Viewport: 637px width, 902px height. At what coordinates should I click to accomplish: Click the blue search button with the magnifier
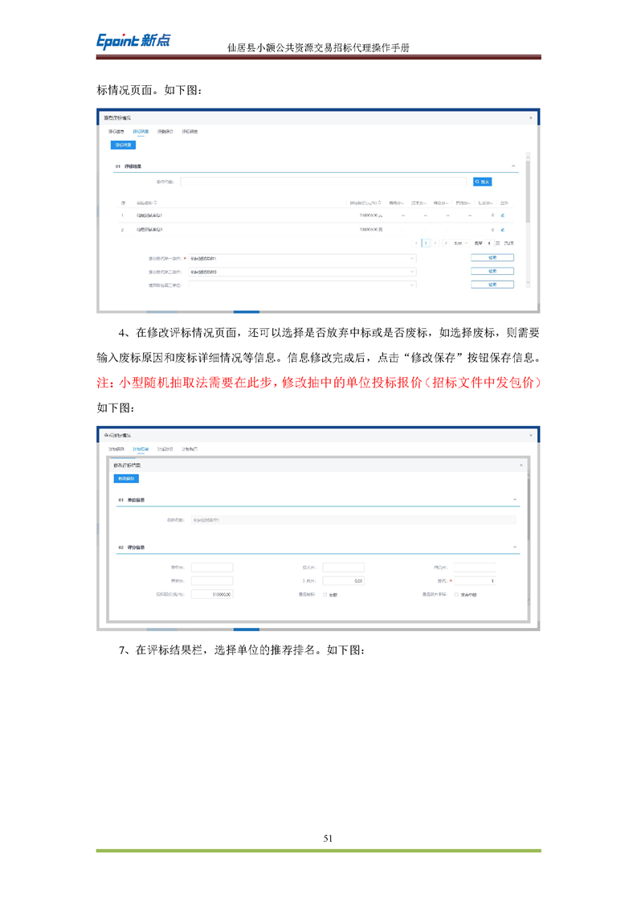click(x=482, y=182)
